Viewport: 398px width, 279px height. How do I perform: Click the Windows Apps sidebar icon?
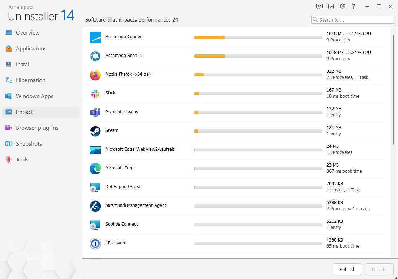tap(8, 96)
